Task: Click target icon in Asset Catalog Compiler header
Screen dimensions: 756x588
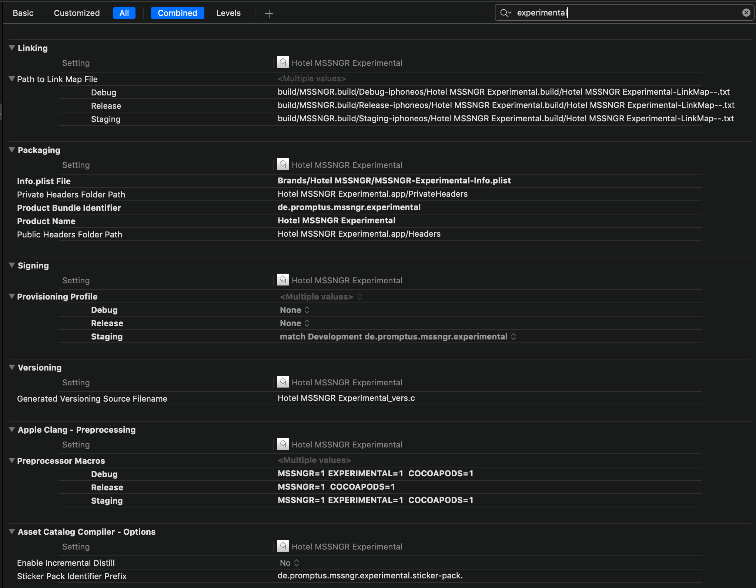Action: click(283, 546)
